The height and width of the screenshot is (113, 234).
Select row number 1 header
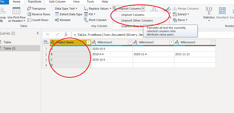click(x=46, y=49)
